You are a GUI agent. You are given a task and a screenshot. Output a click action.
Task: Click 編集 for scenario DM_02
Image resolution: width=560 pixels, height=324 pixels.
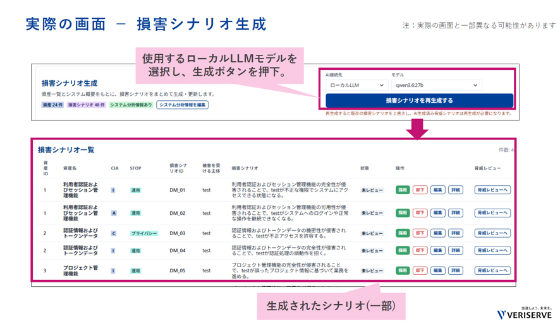438,213
